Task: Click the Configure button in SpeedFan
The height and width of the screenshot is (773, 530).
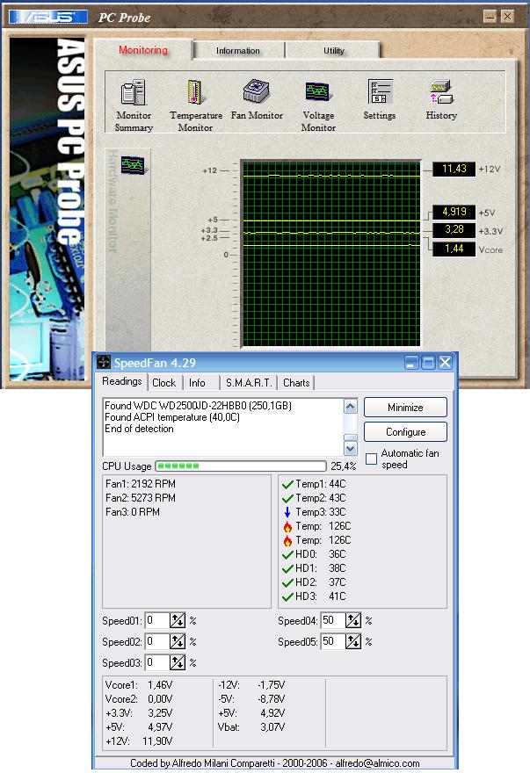Action: (x=406, y=432)
